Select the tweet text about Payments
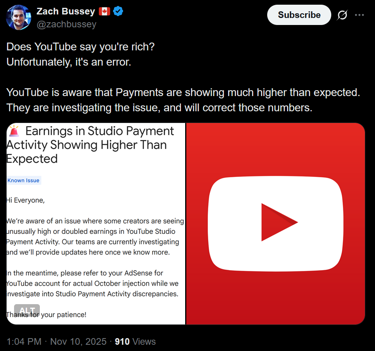Image resolution: width=375 pixels, height=351 pixels. coord(183,100)
